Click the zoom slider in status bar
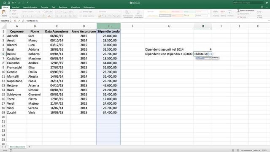This screenshot has width=270, height=152. click(x=251, y=150)
